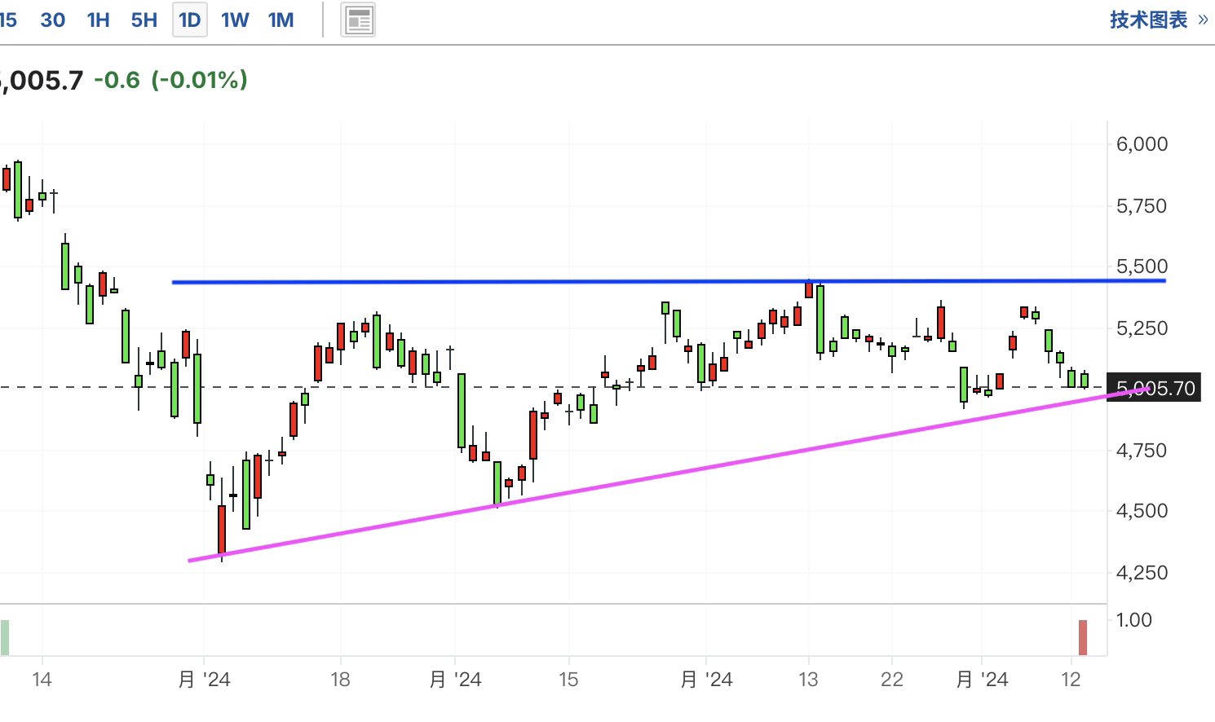The height and width of the screenshot is (722, 1215).
Task: Click the 5,005.70 current price label
Action: tap(1155, 388)
